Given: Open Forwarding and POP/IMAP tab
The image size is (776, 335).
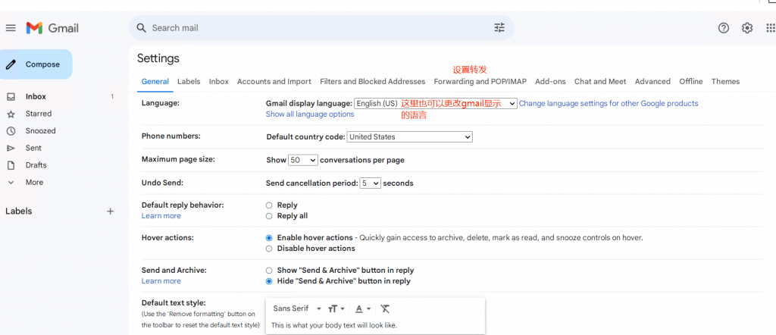Looking at the screenshot, I should pyautogui.click(x=480, y=82).
